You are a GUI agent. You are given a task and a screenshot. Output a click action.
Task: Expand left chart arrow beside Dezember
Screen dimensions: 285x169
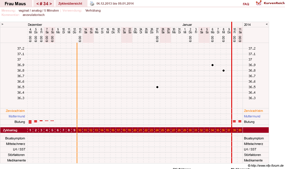click(x=2, y=24)
